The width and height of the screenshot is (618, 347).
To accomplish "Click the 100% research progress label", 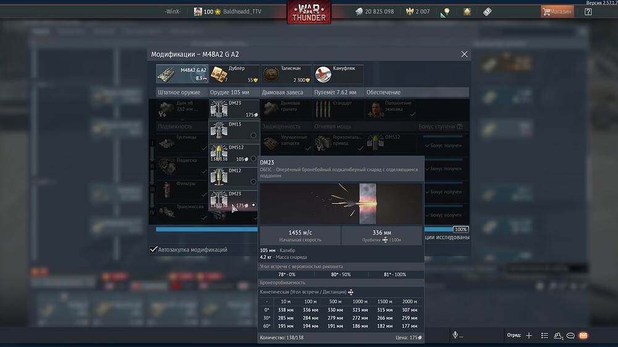I will (460, 229).
